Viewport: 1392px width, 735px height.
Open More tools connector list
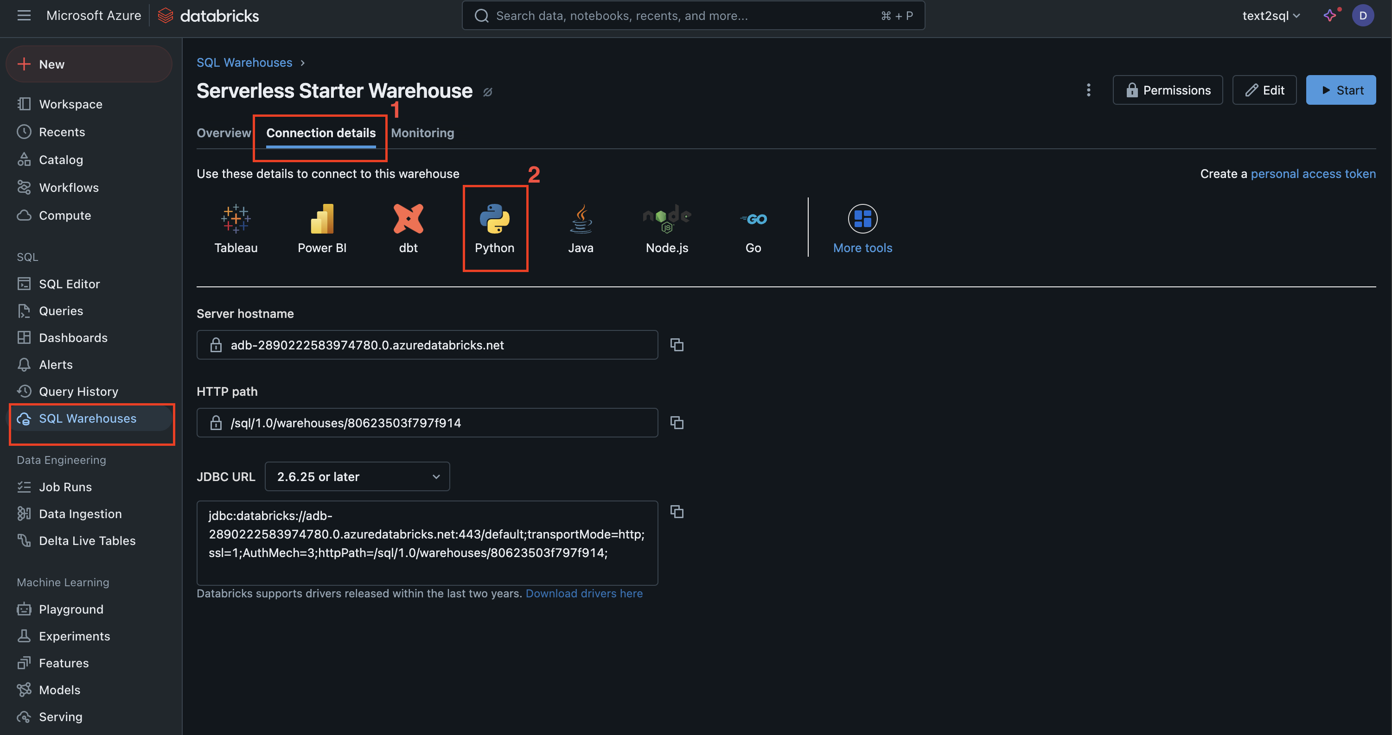862,229
